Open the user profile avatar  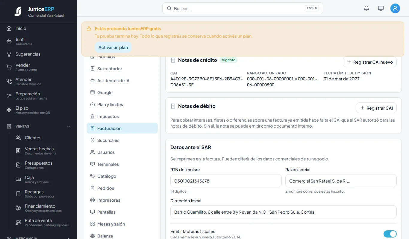(395, 8)
